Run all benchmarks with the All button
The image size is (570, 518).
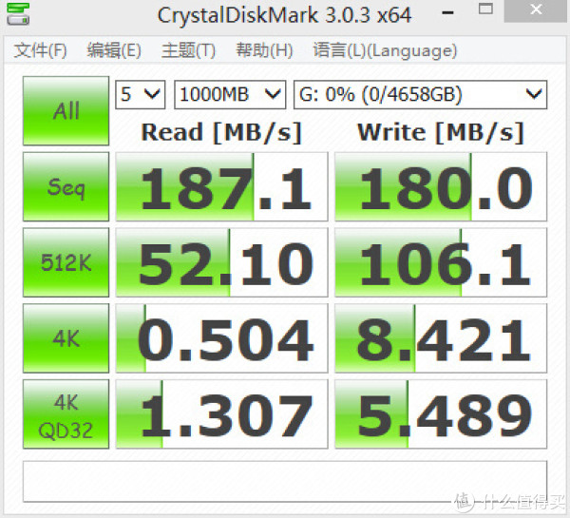point(66,110)
